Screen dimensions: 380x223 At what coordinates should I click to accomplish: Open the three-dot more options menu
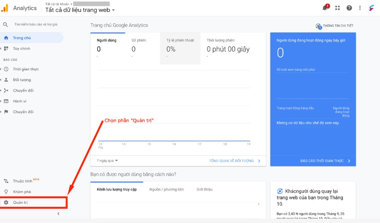(x=360, y=8)
